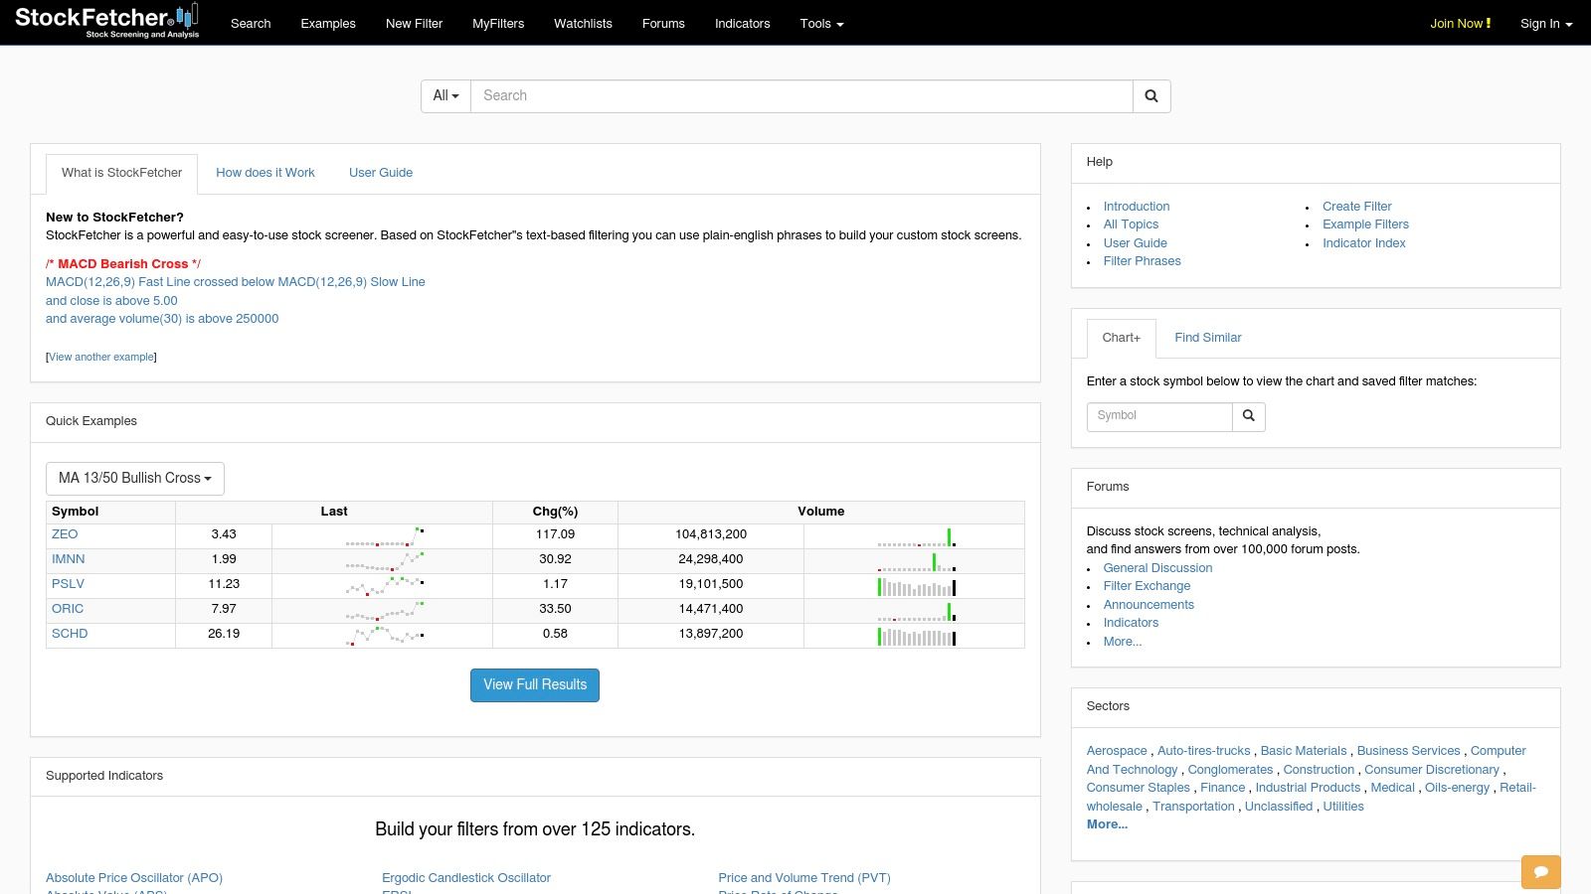Screen dimensions: 1591x894
Task: Open User Guide link in Help panel
Action: tap(1135, 243)
